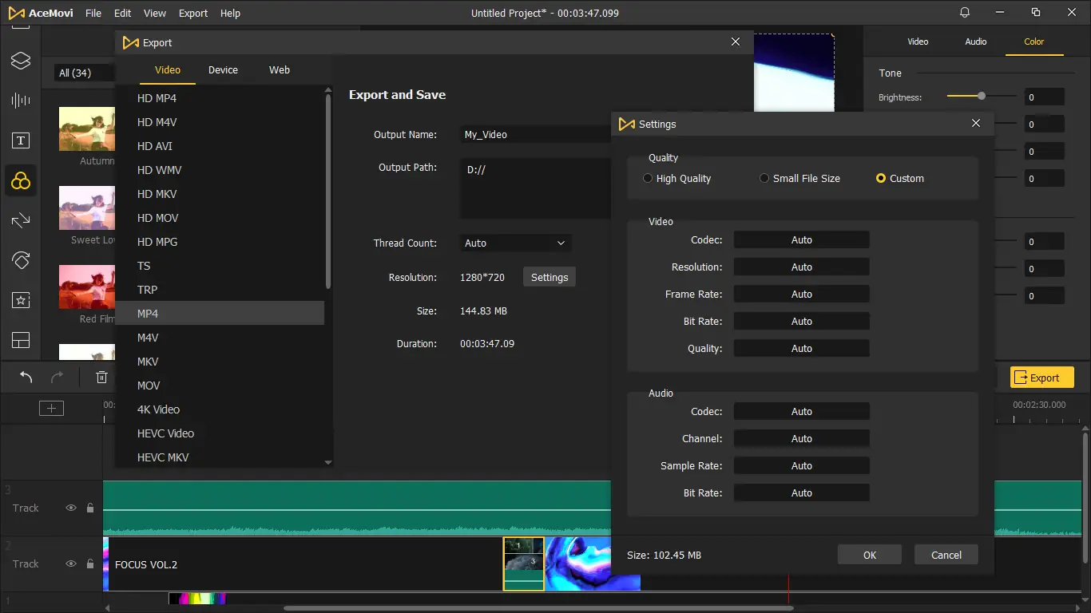
Task: Click the add track plus icon
Action: point(51,409)
